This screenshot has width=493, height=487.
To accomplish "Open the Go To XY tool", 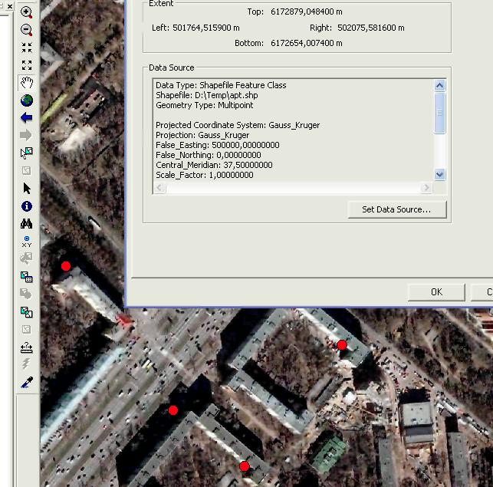I will point(27,242).
